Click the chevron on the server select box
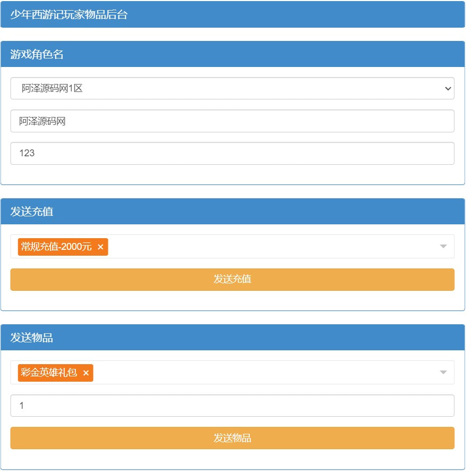Image resolution: width=466 pixels, height=471 pixels. (x=447, y=89)
